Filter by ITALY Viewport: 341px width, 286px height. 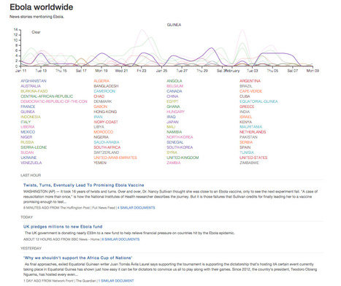point(26,122)
